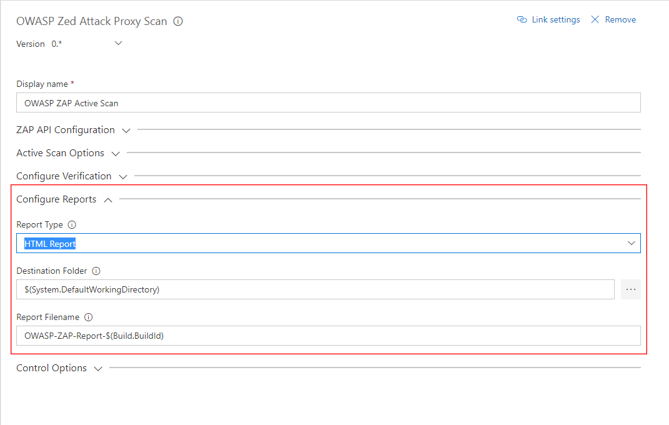
Task: Click the Remove X icon
Action: click(x=595, y=19)
